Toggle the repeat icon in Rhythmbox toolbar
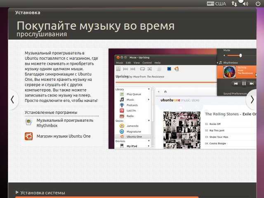The image size is (264, 198). (x=142, y=69)
